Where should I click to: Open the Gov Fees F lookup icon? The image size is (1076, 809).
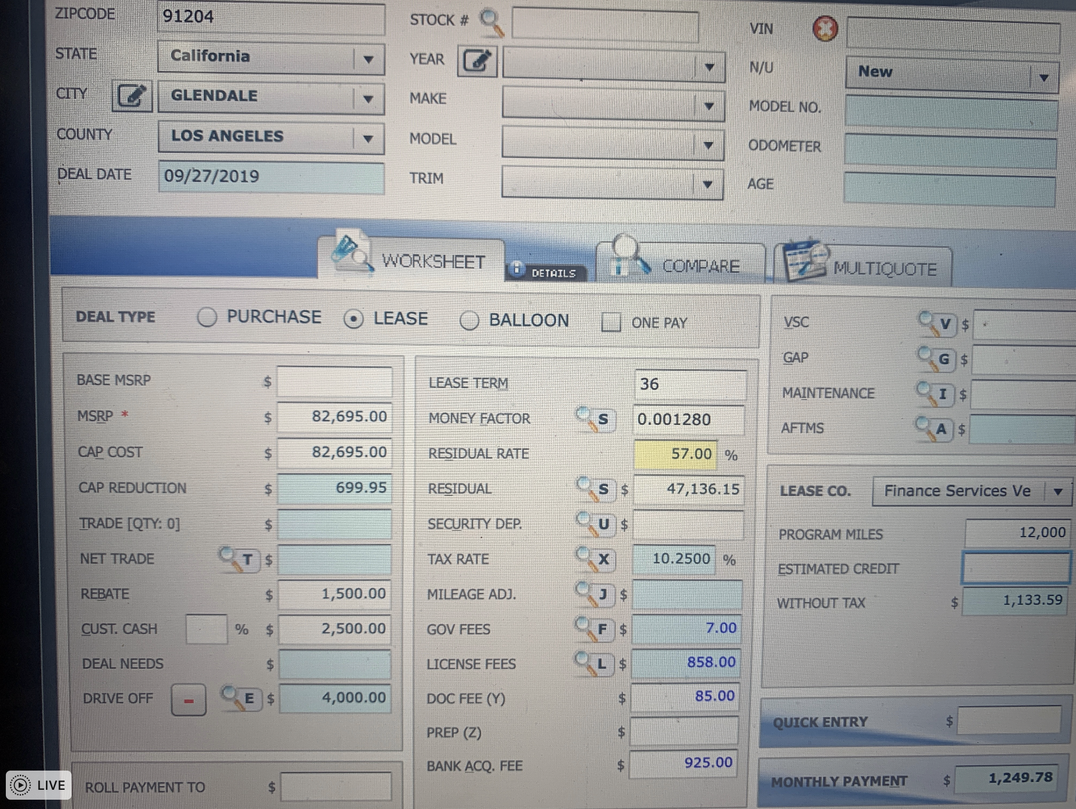[594, 629]
